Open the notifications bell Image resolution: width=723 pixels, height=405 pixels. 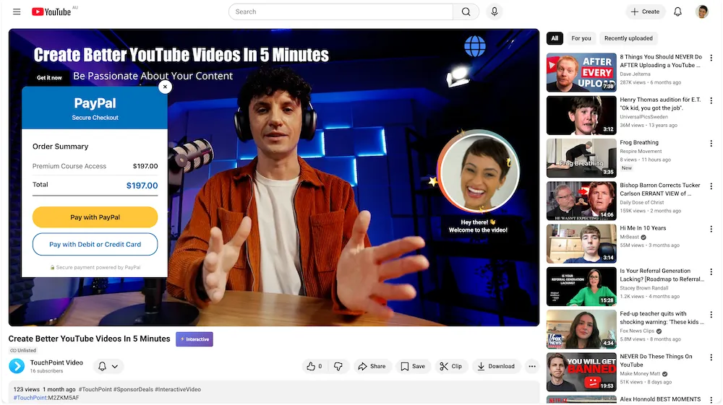(x=677, y=12)
